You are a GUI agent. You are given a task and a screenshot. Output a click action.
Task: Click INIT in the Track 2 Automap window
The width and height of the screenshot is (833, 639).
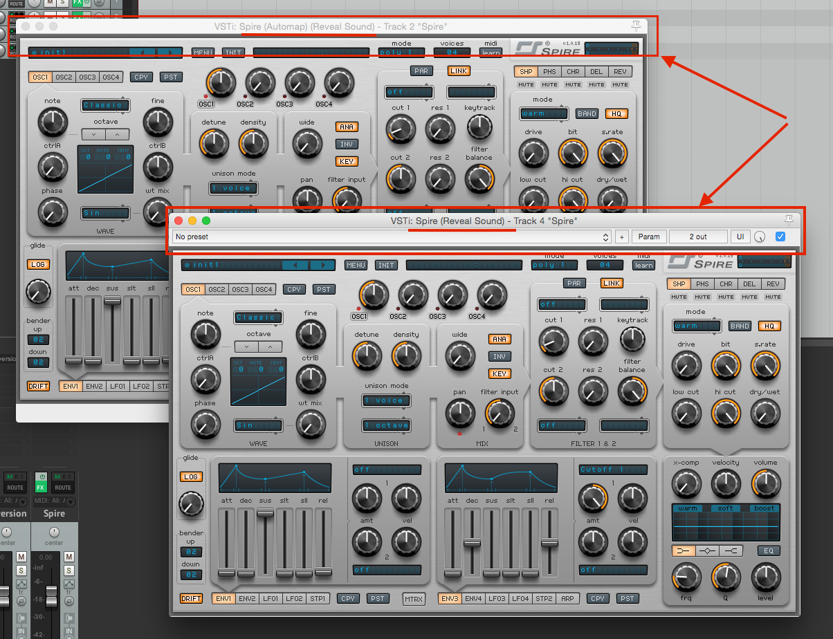point(234,52)
